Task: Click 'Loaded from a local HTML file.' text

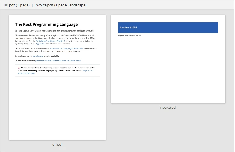Action: tap(130, 36)
